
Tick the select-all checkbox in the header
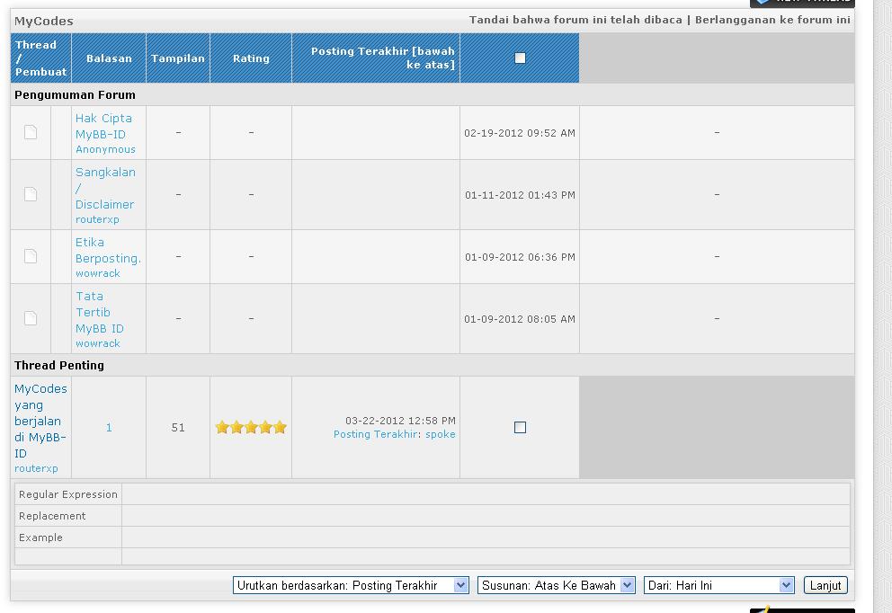(x=520, y=58)
